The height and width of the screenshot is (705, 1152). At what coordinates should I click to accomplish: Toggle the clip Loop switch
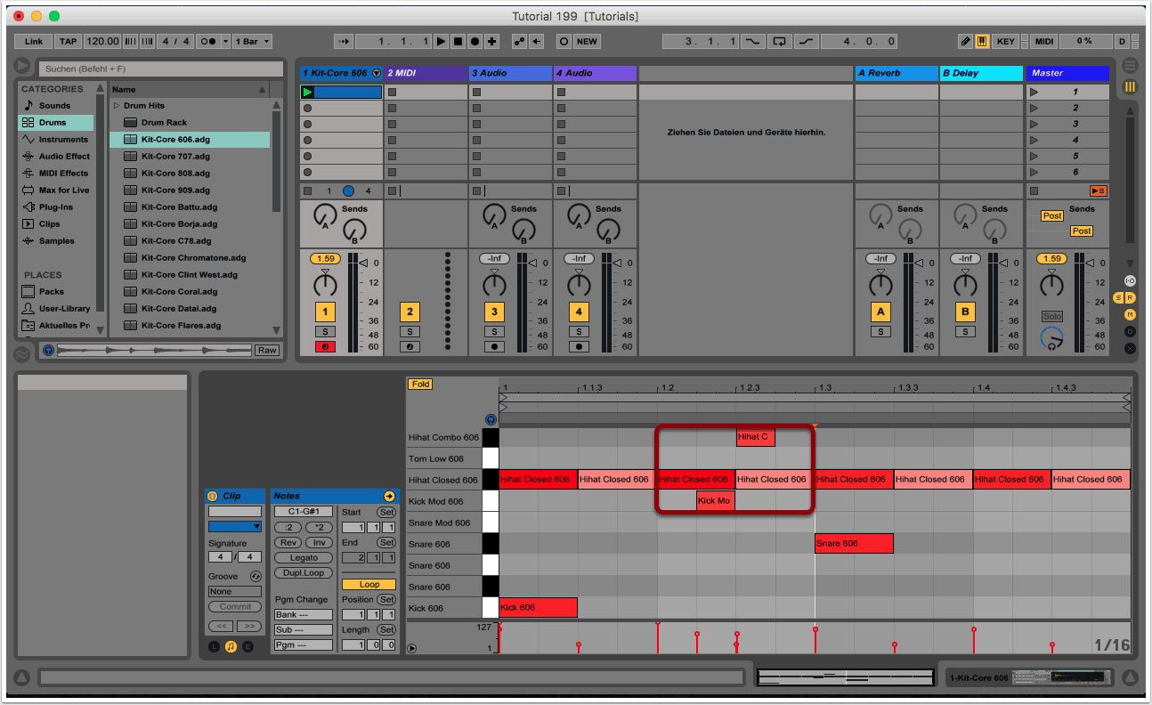tap(369, 585)
